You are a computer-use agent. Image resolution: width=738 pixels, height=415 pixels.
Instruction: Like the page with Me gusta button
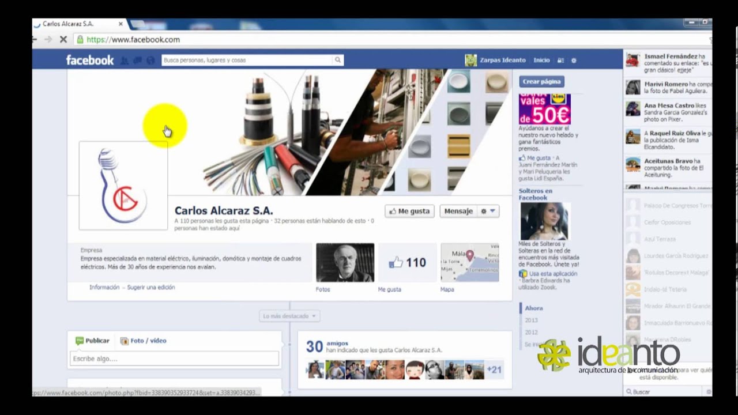[x=410, y=211]
